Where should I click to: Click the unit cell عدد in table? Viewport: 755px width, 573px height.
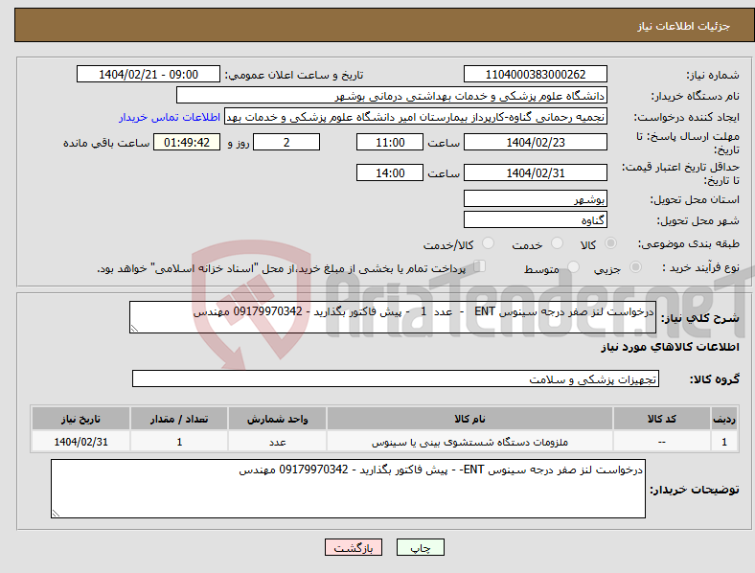(277, 442)
